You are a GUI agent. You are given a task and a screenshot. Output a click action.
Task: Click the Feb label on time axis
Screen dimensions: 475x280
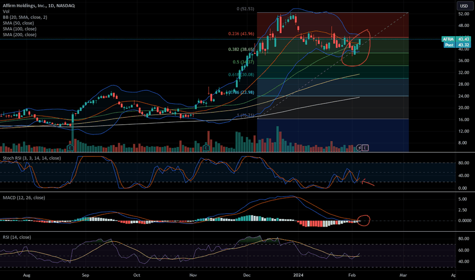click(x=352, y=275)
